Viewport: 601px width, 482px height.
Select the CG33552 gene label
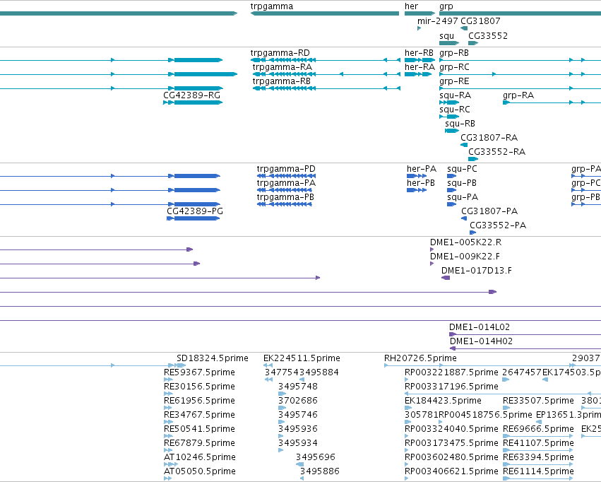488,36
